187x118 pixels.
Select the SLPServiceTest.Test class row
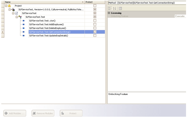click(x=35, y=17)
